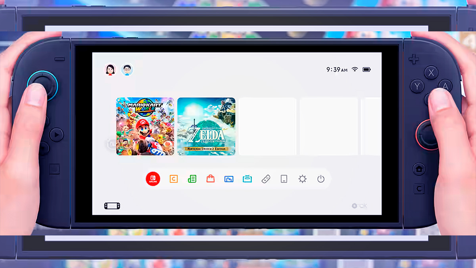Viewport: 476px width, 268px height.
Task: Tap the C GameChat hardware button
Action: 419,189
